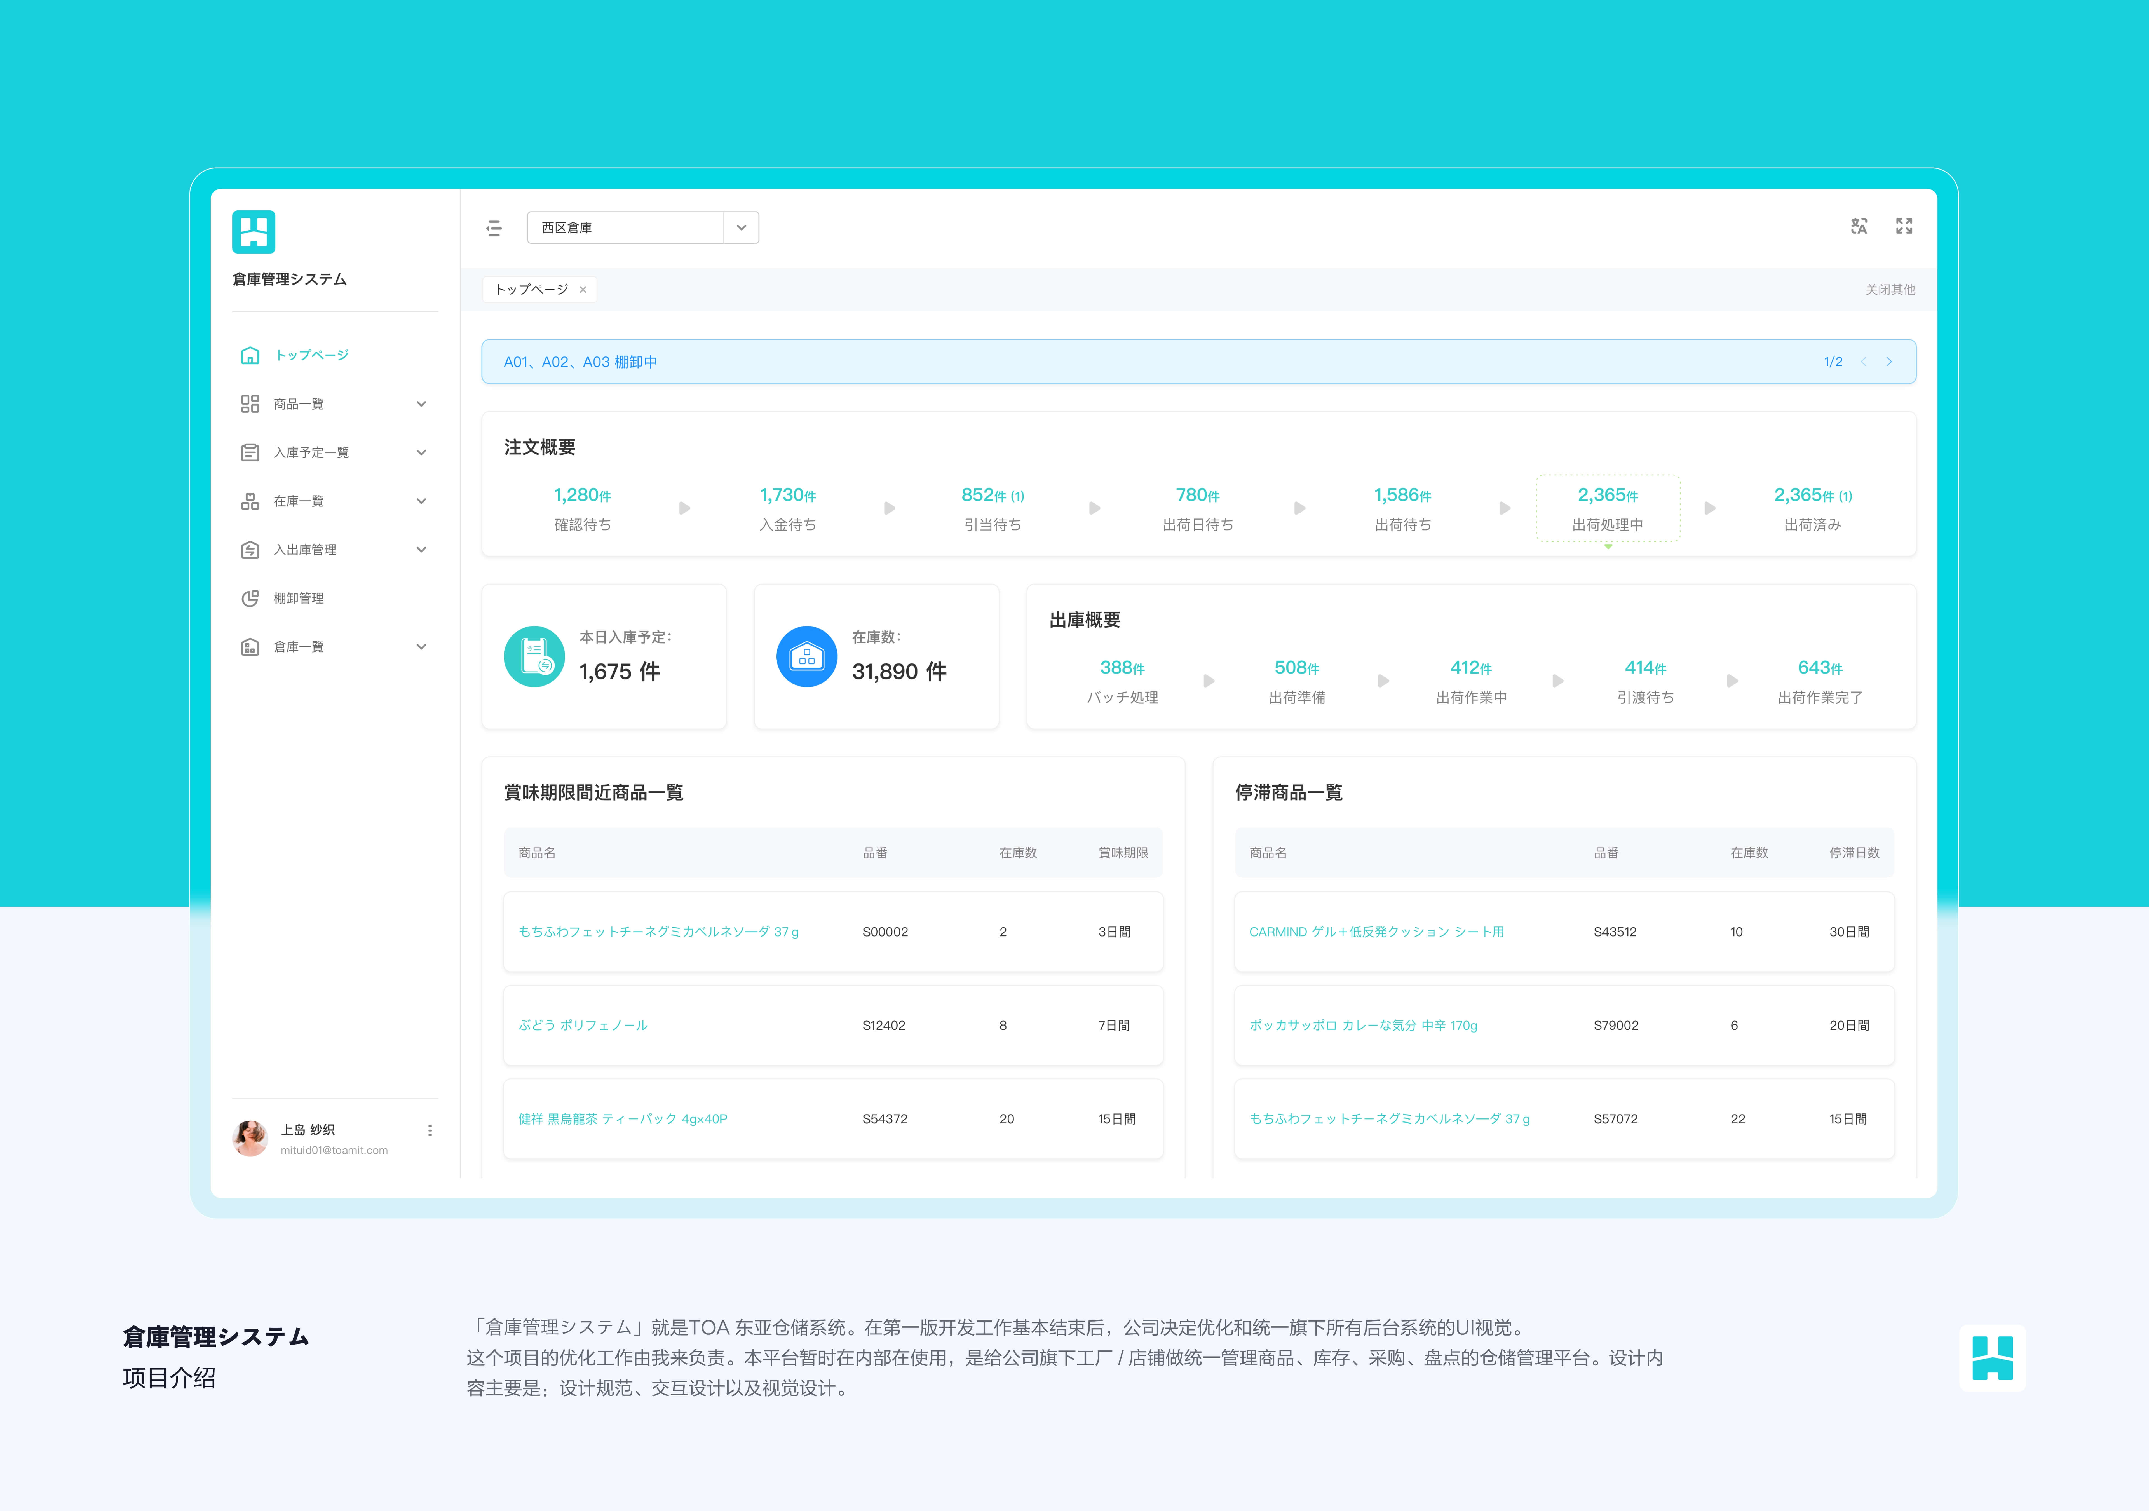The width and height of the screenshot is (2149, 1511).
Task: Open user options three-dot menu
Action: pos(430,1131)
